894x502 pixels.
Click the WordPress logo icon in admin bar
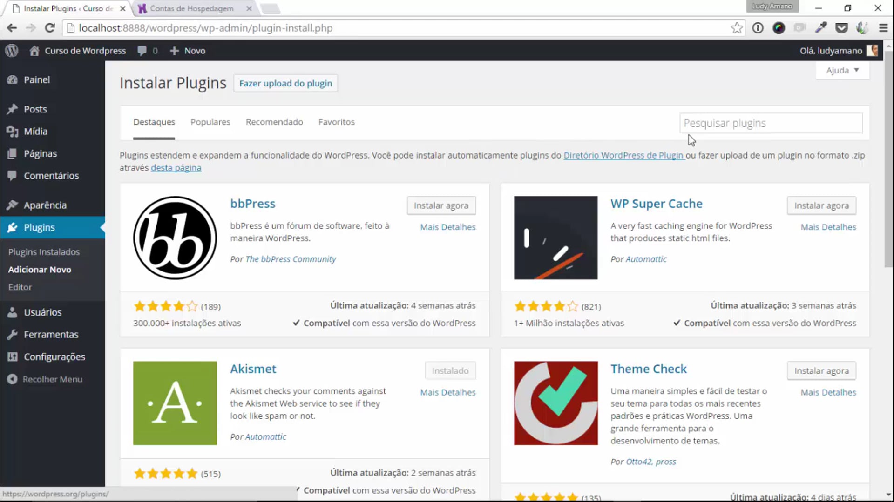12,51
